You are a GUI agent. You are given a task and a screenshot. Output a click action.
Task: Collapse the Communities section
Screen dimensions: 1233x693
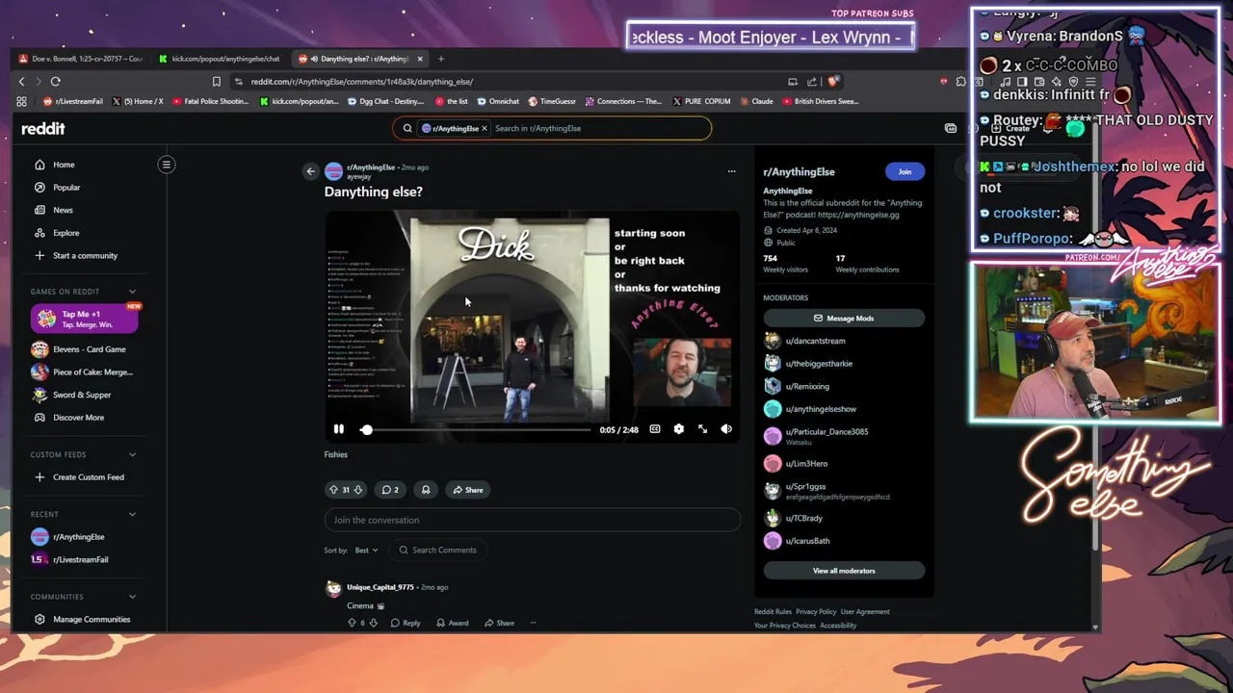[132, 597]
